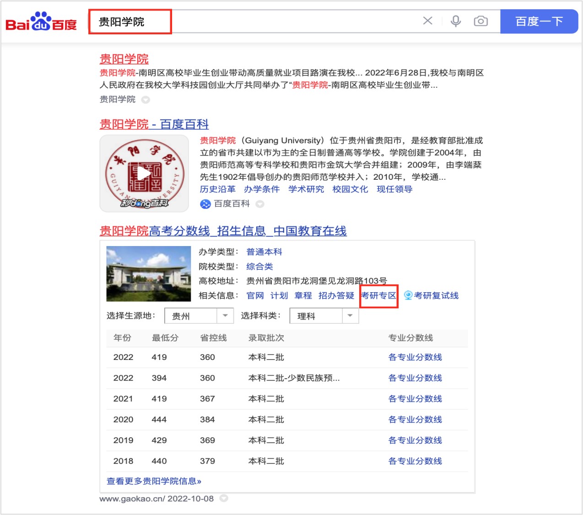
Task: Open the 历史沿革 sublink
Action: click(x=218, y=189)
